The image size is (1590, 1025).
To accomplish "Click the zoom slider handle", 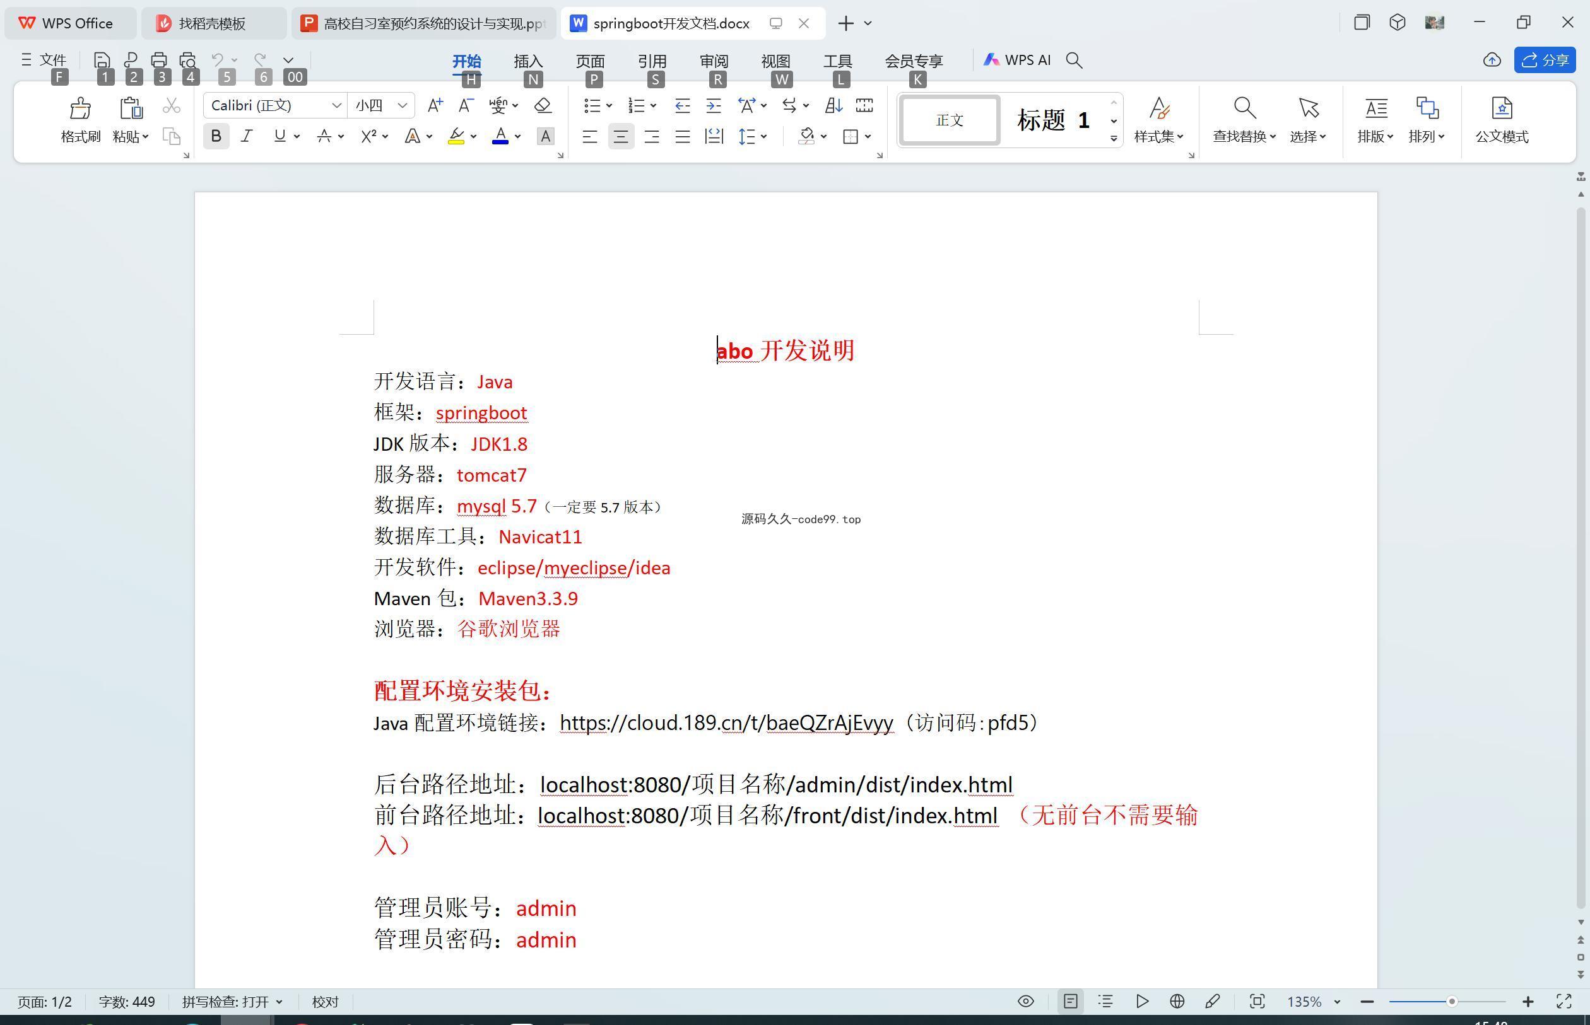I will pos(1451,1001).
